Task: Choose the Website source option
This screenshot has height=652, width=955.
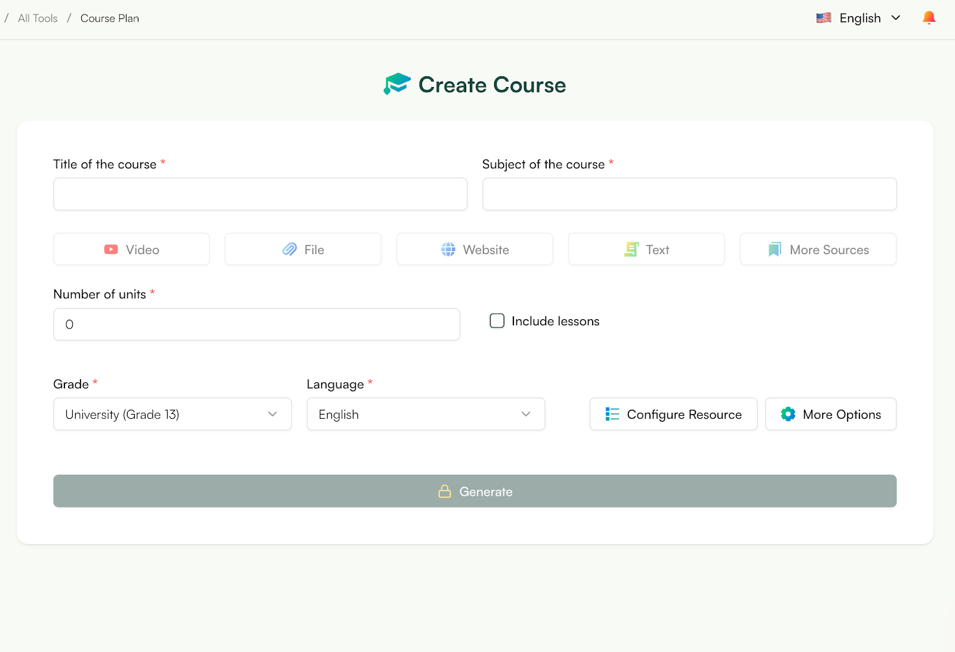Action: click(x=475, y=249)
